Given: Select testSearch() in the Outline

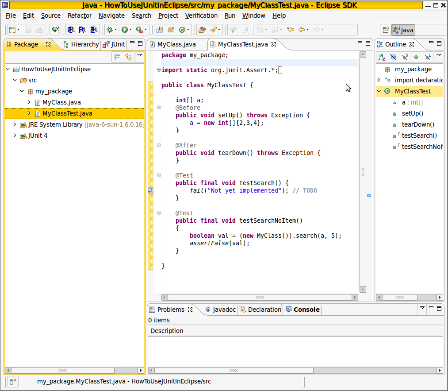Looking at the screenshot, I should click(419, 135).
